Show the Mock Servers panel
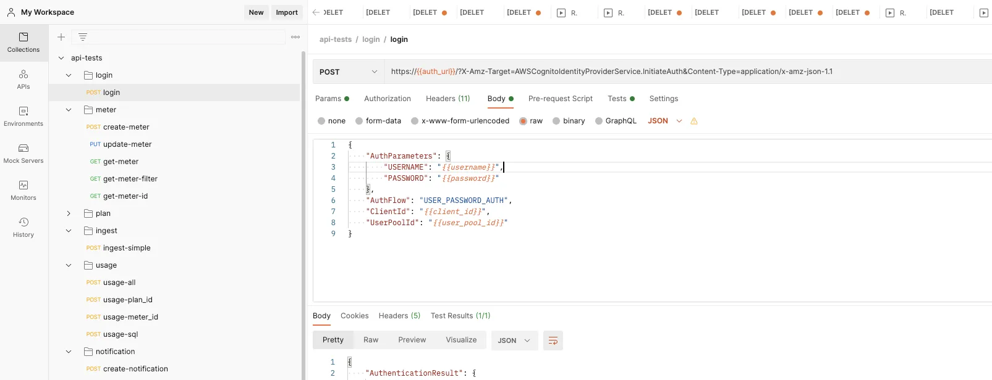Image resolution: width=992 pixels, height=380 pixels. click(23, 154)
